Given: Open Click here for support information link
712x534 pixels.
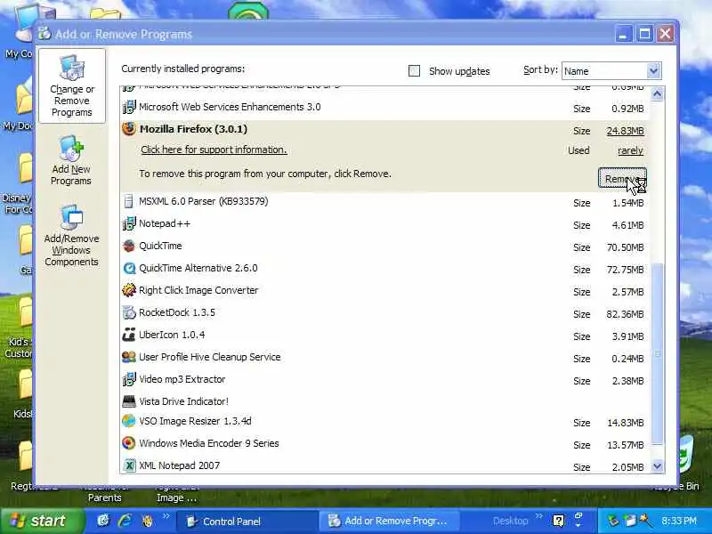Looking at the screenshot, I should click(x=214, y=150).
